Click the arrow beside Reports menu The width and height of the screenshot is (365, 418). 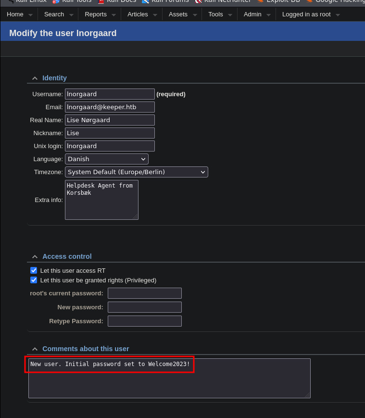pos(114,15)
